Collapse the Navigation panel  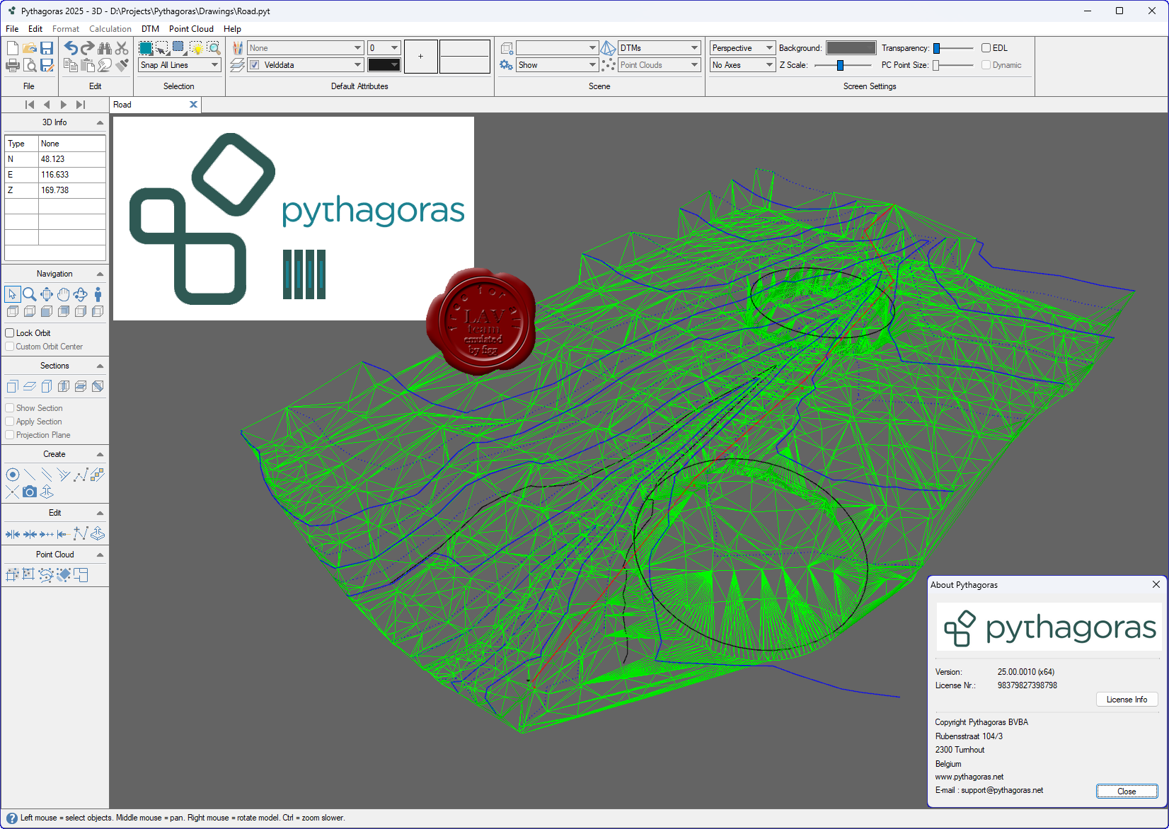(x=100, y=274)
